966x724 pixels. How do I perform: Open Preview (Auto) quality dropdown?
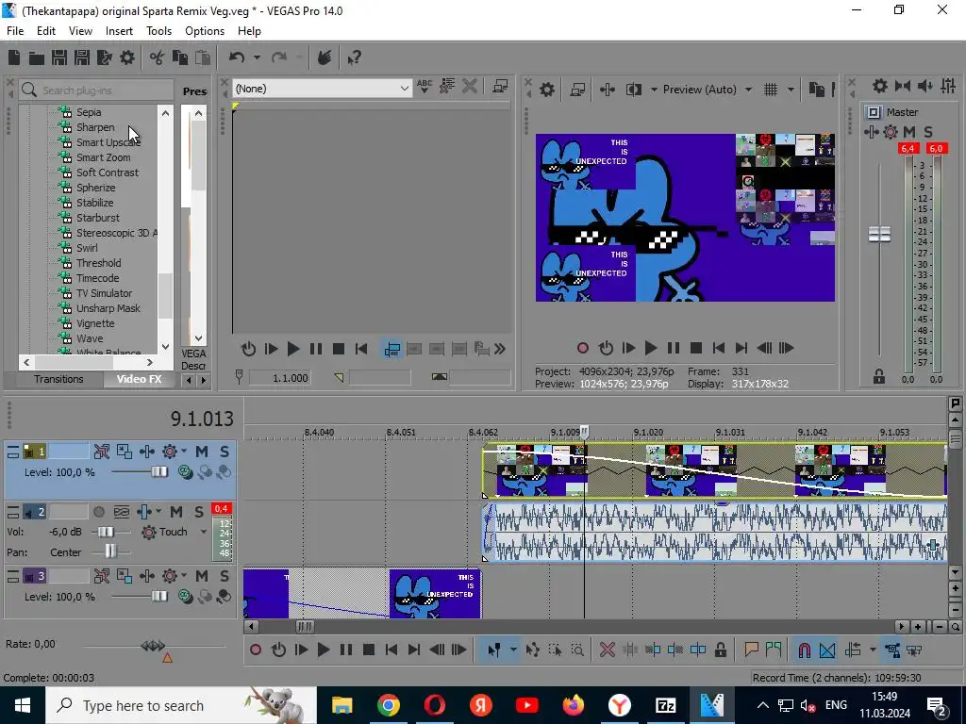pos(748,90)
